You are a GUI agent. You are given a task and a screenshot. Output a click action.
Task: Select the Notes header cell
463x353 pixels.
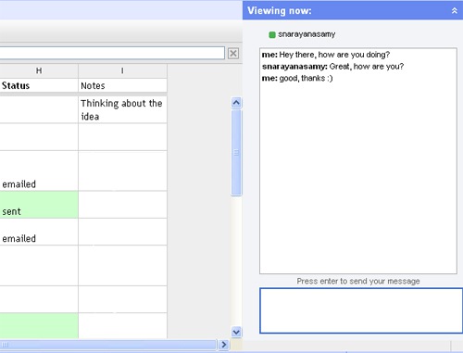click(122, 85)
